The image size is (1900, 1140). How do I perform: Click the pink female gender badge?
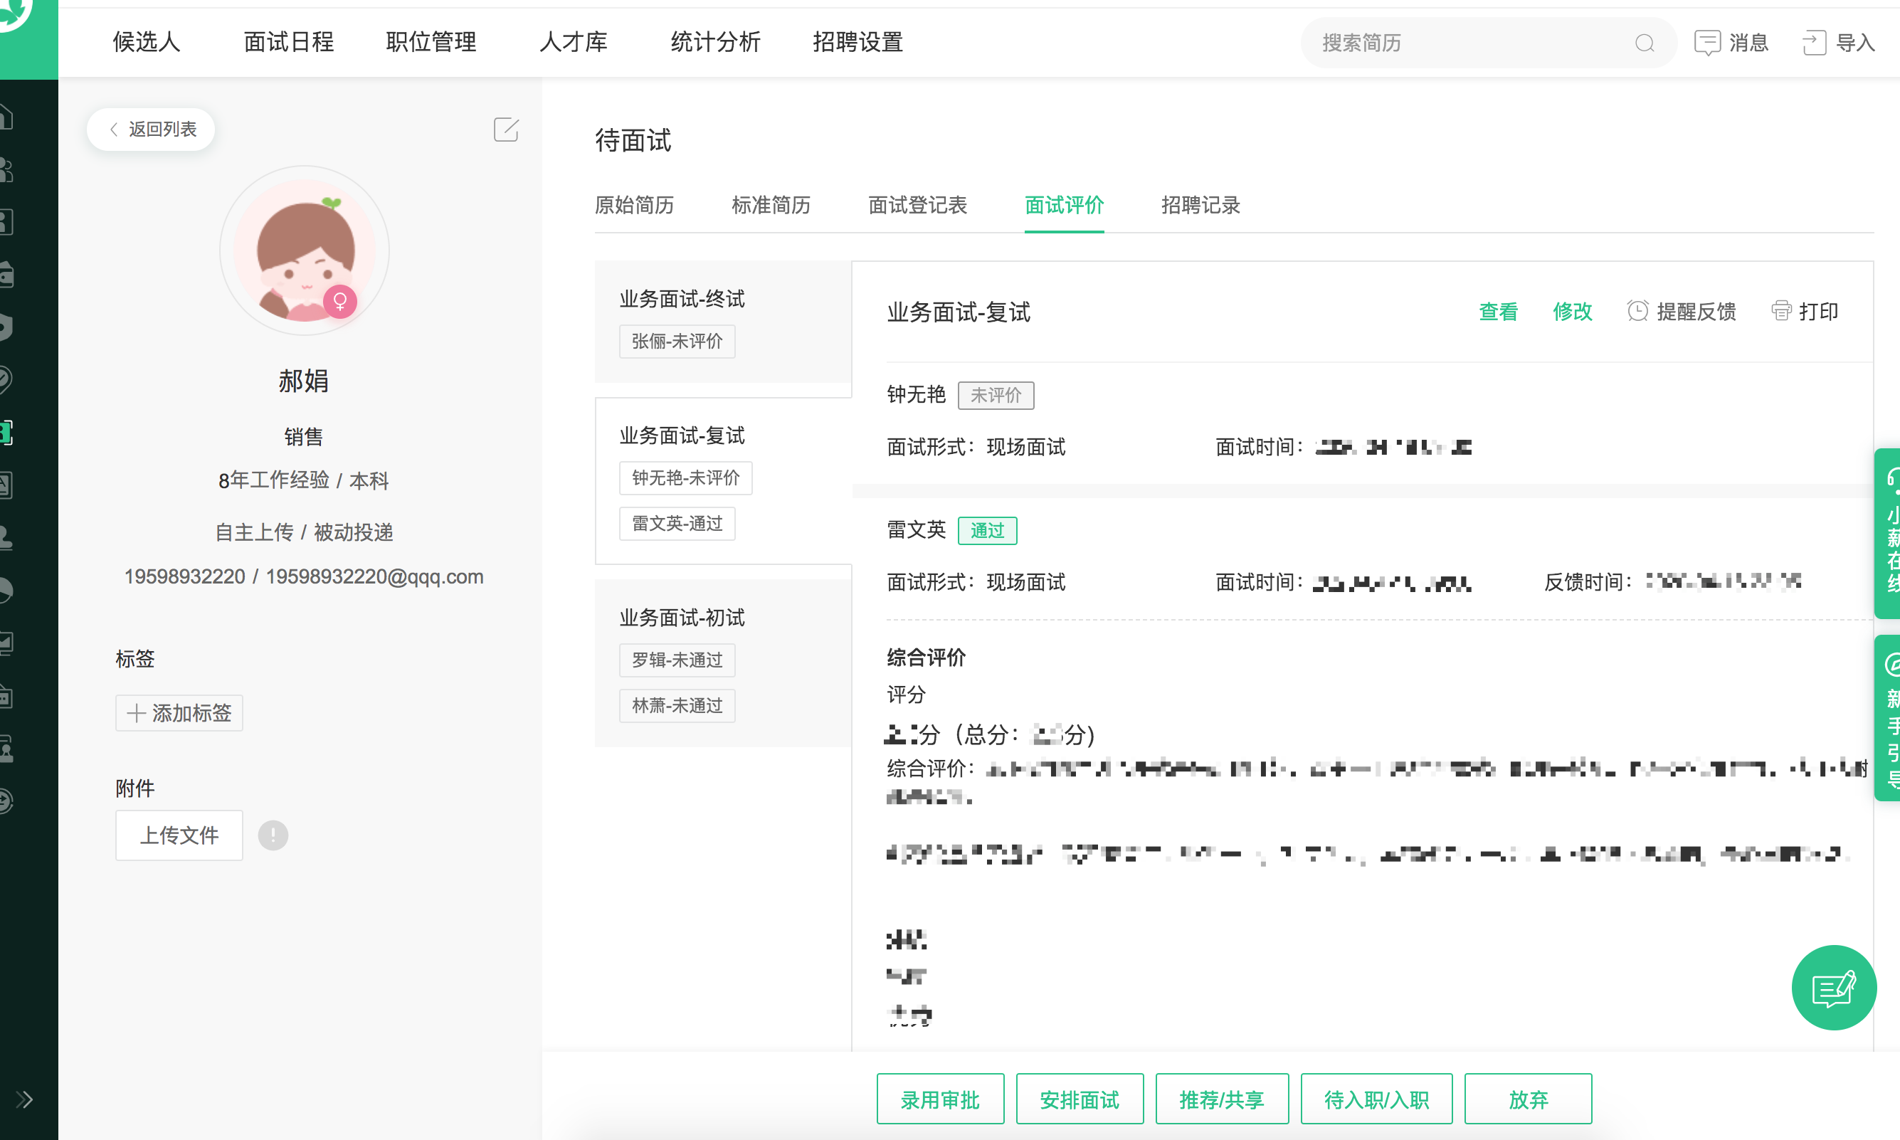[339, 301]
